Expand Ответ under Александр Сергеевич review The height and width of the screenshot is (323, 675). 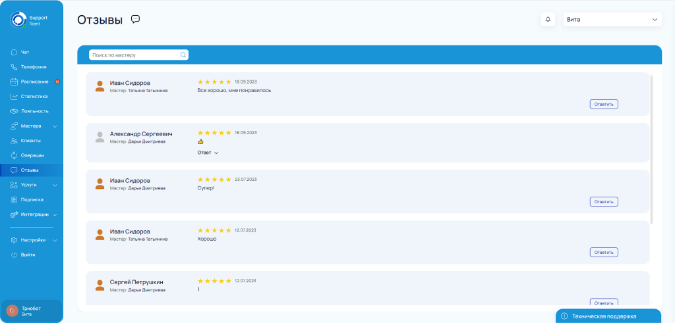coord(208,153)
